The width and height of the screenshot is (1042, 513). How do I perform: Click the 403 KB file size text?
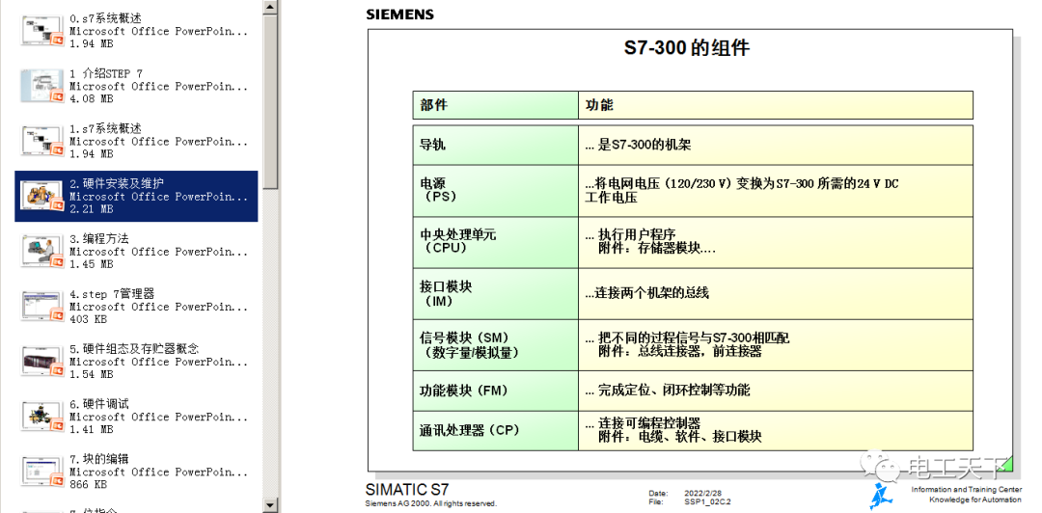[89, 319]
